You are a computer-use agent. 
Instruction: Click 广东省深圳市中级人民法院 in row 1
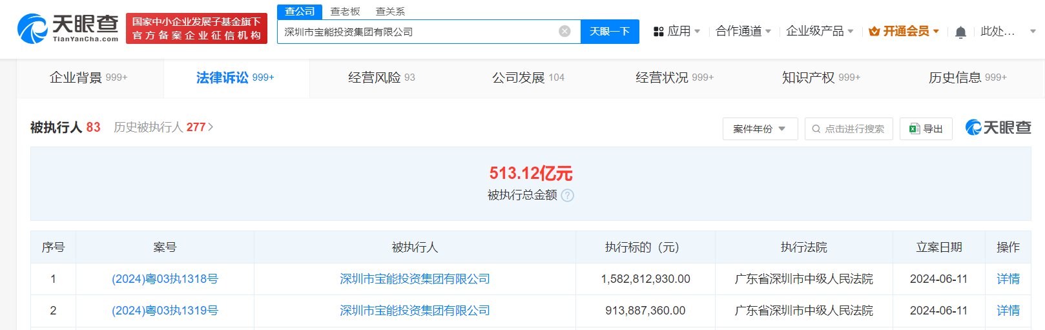pos(804,279)
